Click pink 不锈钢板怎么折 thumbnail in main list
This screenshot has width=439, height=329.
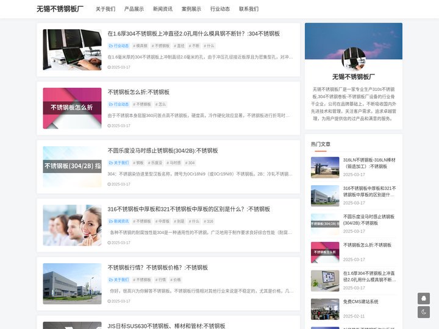click(x=72, y=108)
